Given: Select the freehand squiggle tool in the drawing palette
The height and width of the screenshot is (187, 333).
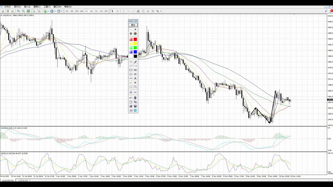Looking at the screenshot, I should point(131,62).
